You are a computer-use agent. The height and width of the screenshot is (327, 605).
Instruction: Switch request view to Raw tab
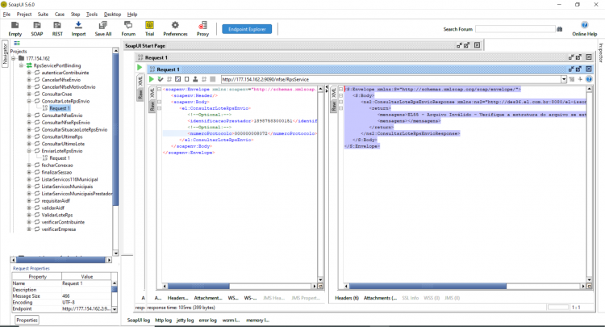(x=152, y=107)
